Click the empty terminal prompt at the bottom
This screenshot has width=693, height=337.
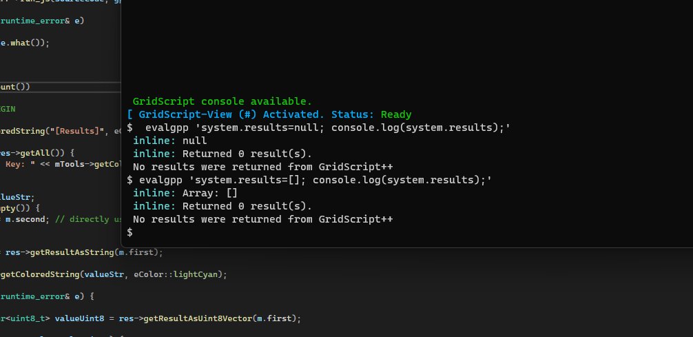[130, 232]
